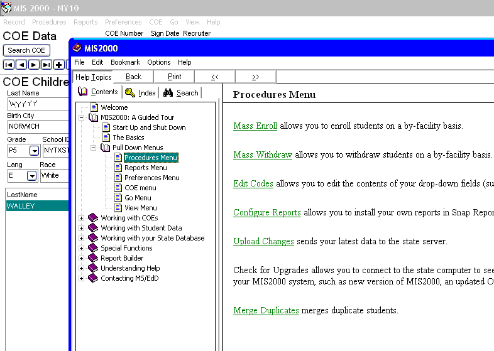Click the Welcome page document icon
494x351 pixels.
[x=94, y=107]
